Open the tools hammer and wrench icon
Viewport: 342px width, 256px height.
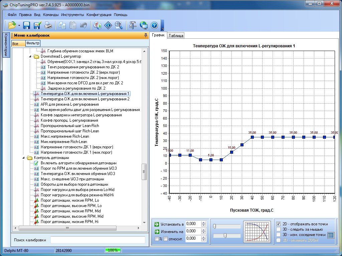(x=133, y=25)
